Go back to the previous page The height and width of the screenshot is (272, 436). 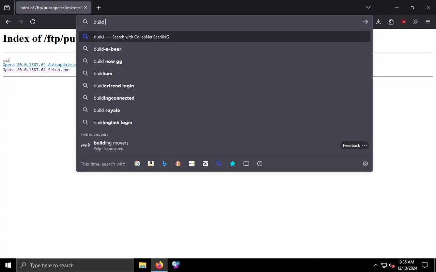coord(8,22)
